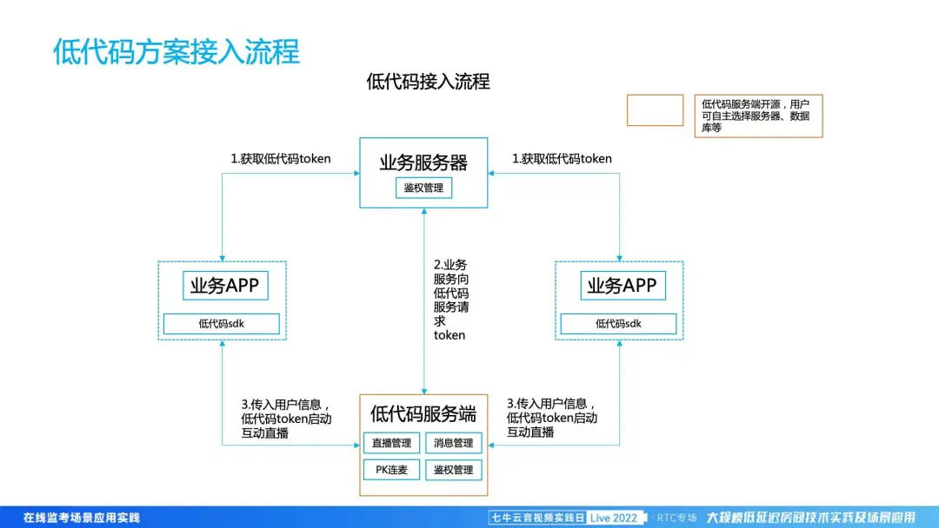Screen dimensions: 939x528
Task: Click the footer text 在线监考场景应用实践
Action: (x=82, y=518)
